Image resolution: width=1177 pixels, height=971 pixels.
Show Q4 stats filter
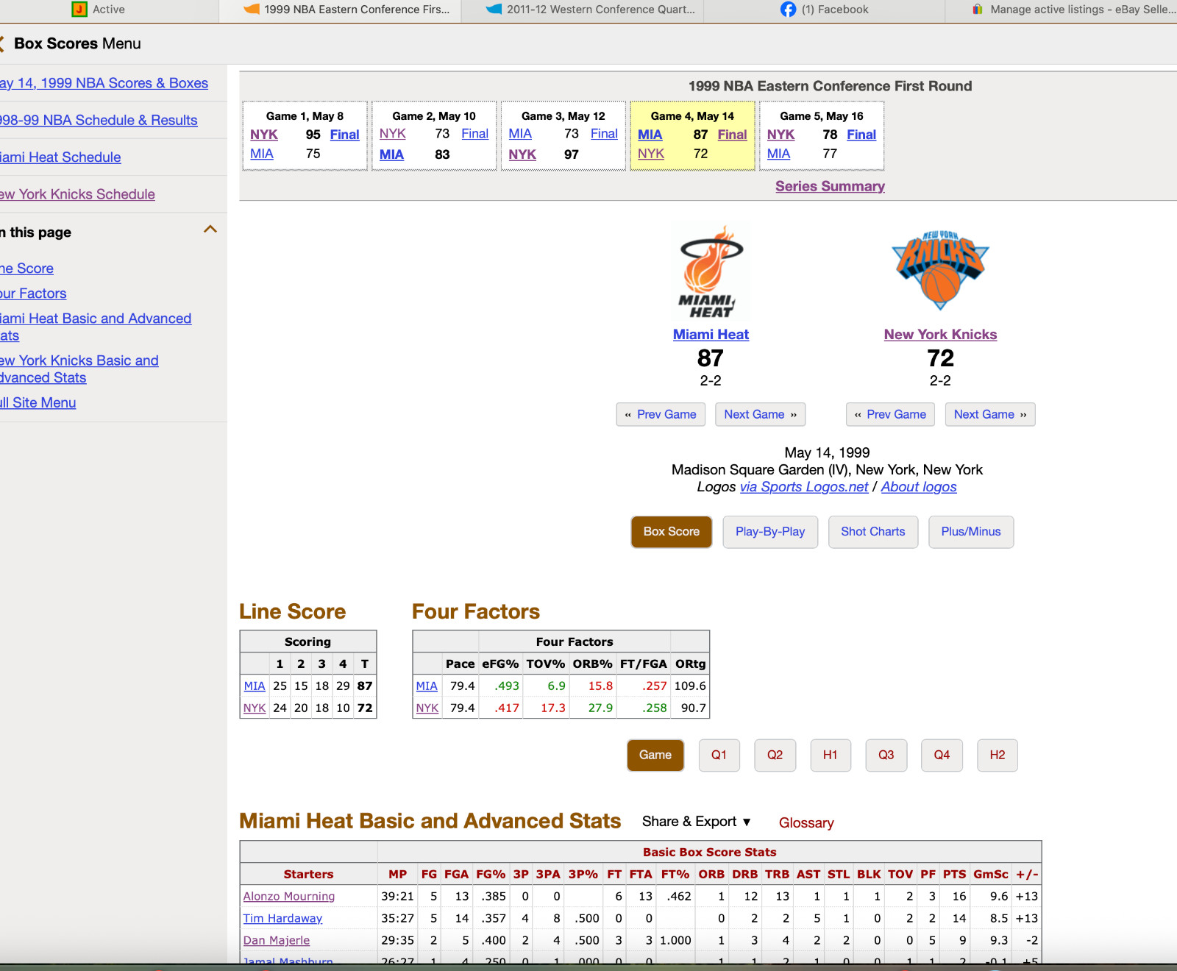coord(942,755)
